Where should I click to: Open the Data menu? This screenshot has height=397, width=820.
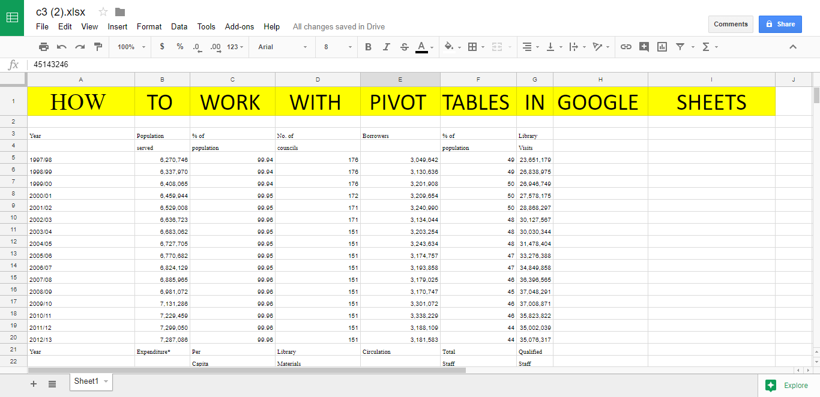coord(179,26)
